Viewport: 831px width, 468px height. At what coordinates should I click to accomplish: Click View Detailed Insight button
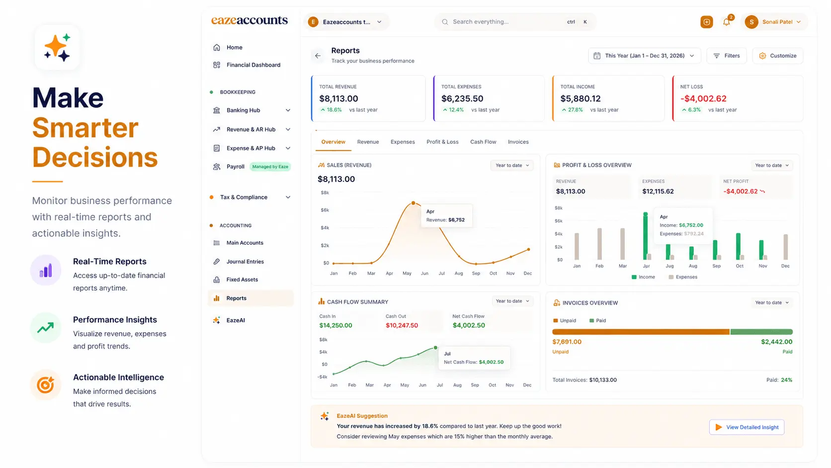[747, 427]
